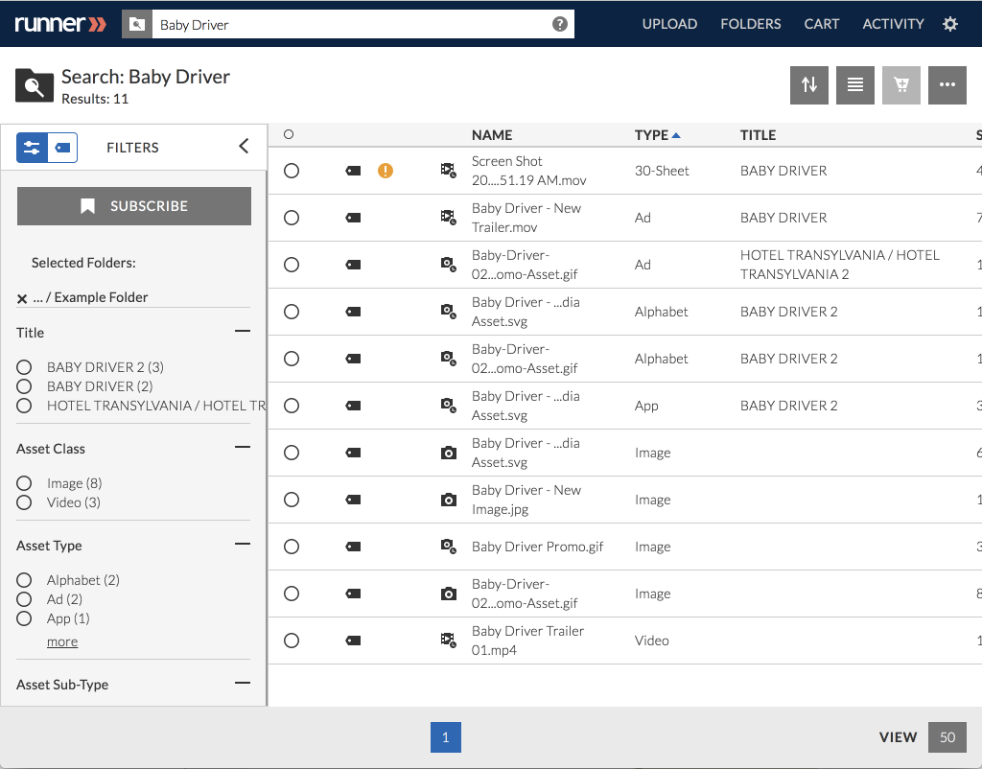Click tag icon for Baby Driver - New Image.jpg

353,500
